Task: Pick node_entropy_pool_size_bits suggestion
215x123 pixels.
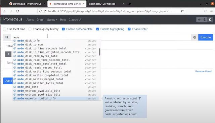Action: coord(56,95)
